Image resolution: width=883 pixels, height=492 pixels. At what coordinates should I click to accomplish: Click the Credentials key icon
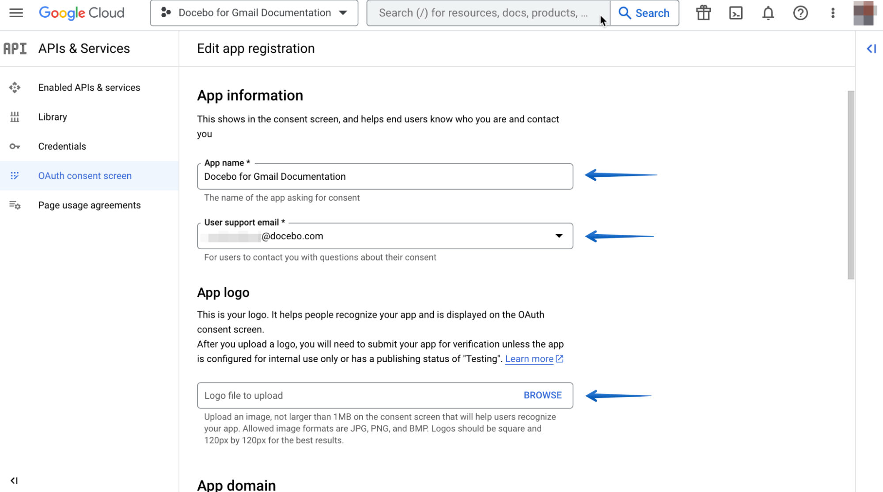pos(15,146)
